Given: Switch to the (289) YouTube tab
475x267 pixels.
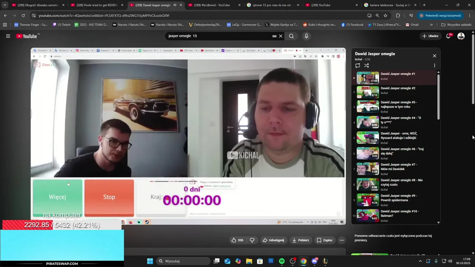Looking at the screenshot, I should [332, 5].
